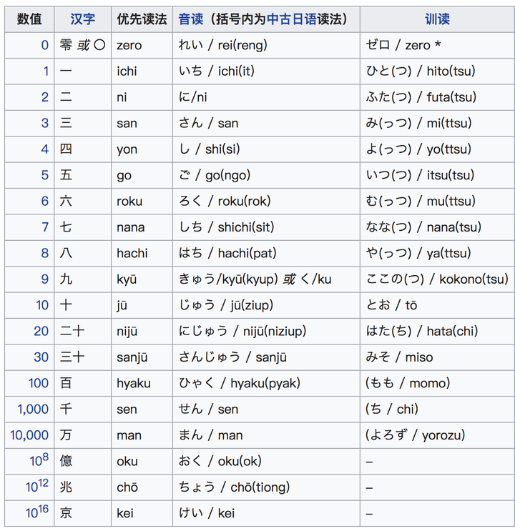Select the cell 'ここの(つ) / kokono(tsu)'

(437, 279)
